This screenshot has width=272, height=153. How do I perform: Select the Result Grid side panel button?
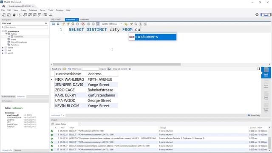pos(266,73)
